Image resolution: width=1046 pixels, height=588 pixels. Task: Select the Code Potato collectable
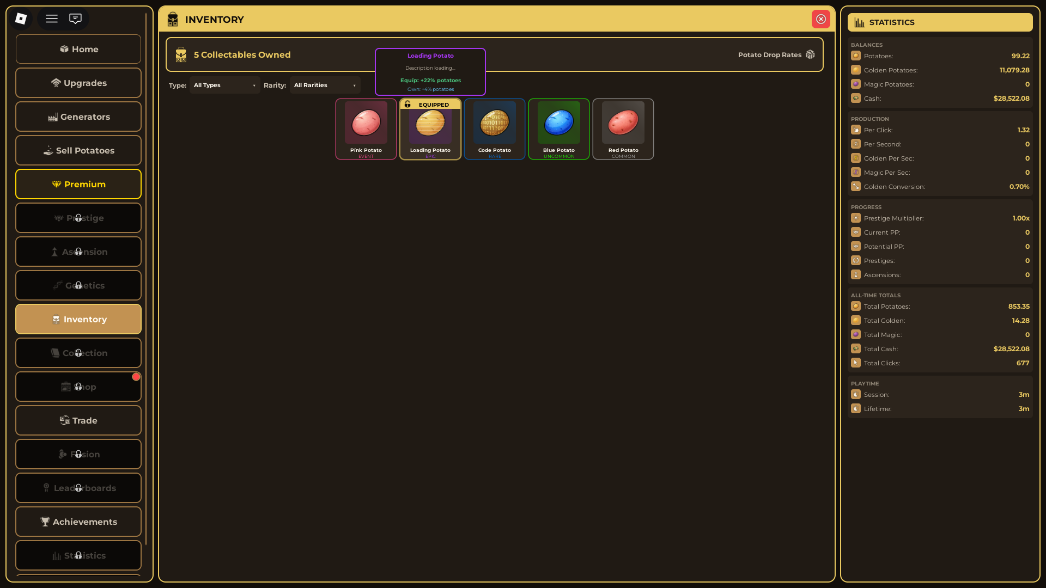495,129
